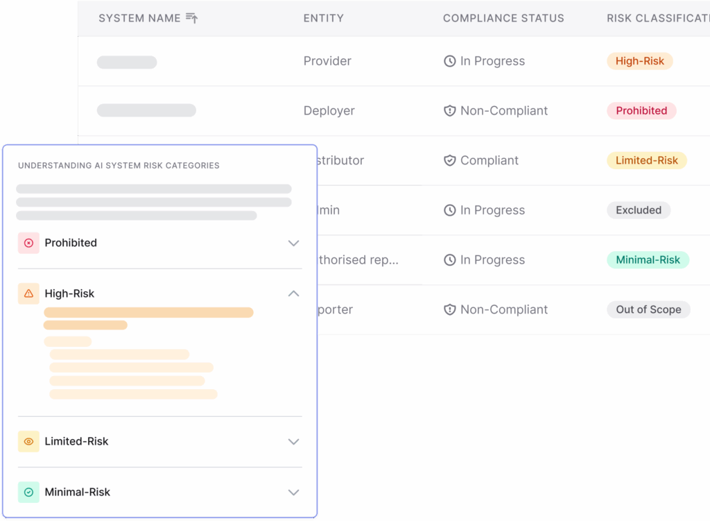Expand the Minimal-Risk category section
Viewport: 710px width, 521px height.
293,493
